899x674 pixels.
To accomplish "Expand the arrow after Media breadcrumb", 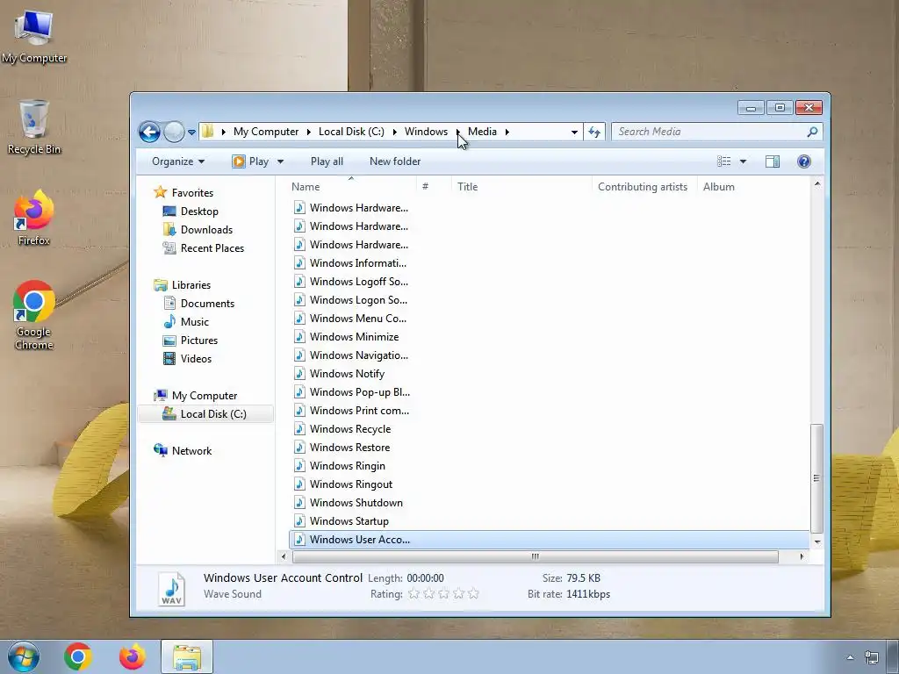I will click(507, 132).
